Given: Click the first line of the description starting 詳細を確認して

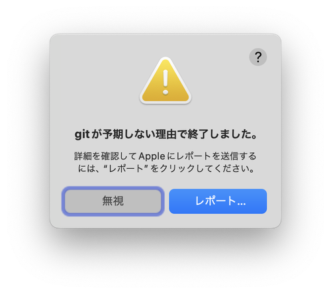Looking at the screenshot, I should click(x=165, y=156).
